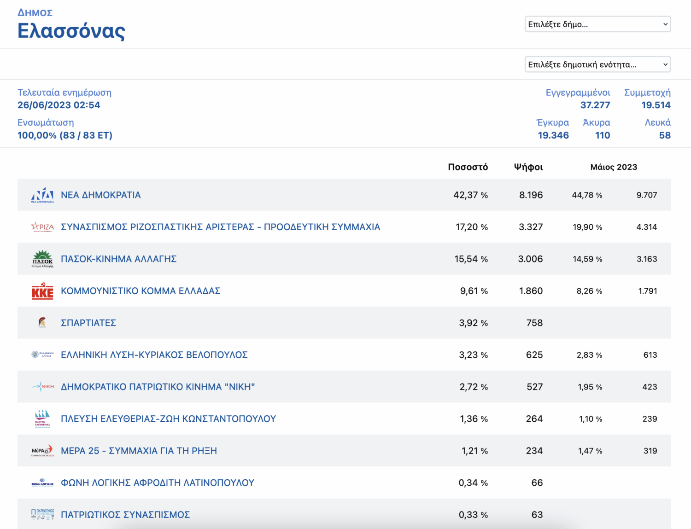Click the Μάιος 2023 column header

pos(614,167)
